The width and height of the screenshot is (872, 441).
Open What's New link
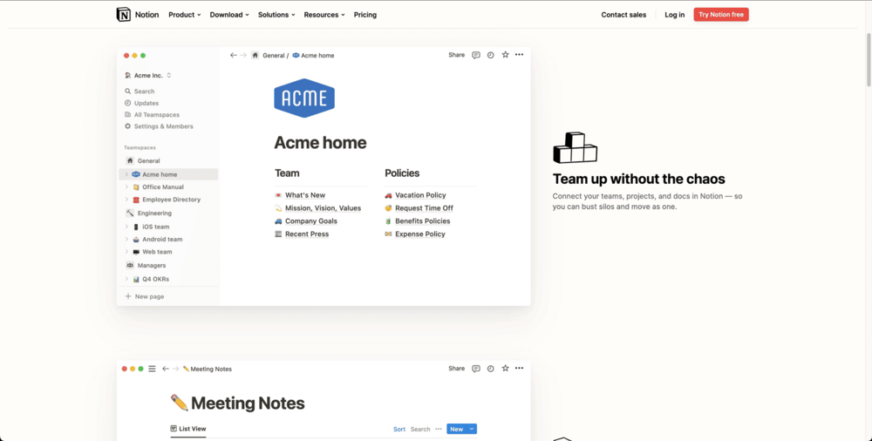[304, 195]
